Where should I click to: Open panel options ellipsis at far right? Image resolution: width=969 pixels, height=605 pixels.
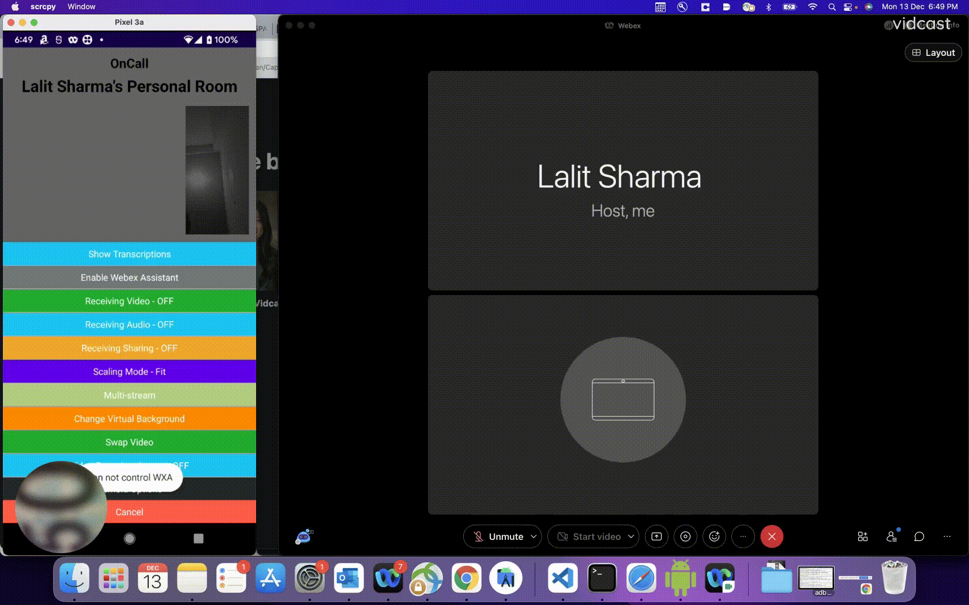(947, 536)
